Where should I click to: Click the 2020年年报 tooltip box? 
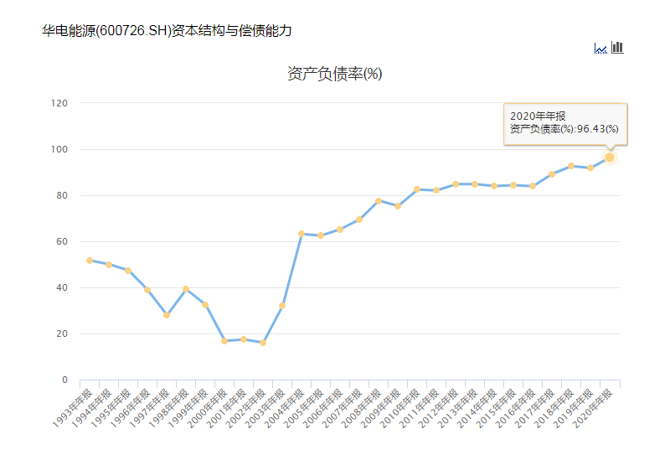tap(564, 123)
